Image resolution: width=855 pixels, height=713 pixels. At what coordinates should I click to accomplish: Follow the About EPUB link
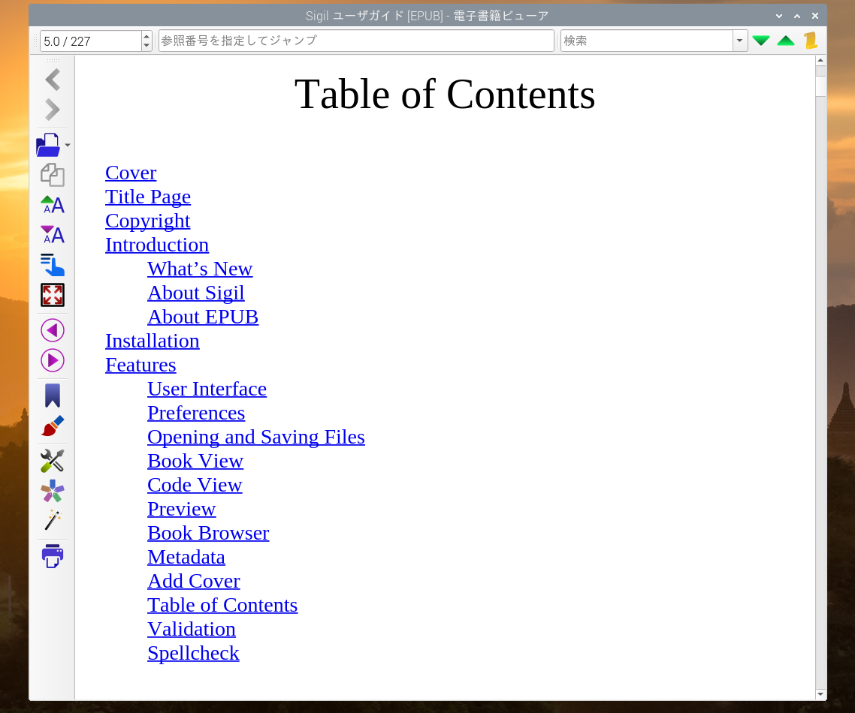(x=203, y=317)
